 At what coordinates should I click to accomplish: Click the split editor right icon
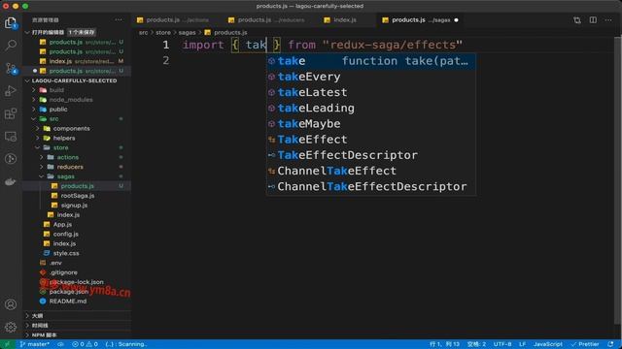click(x=593, y=19)
